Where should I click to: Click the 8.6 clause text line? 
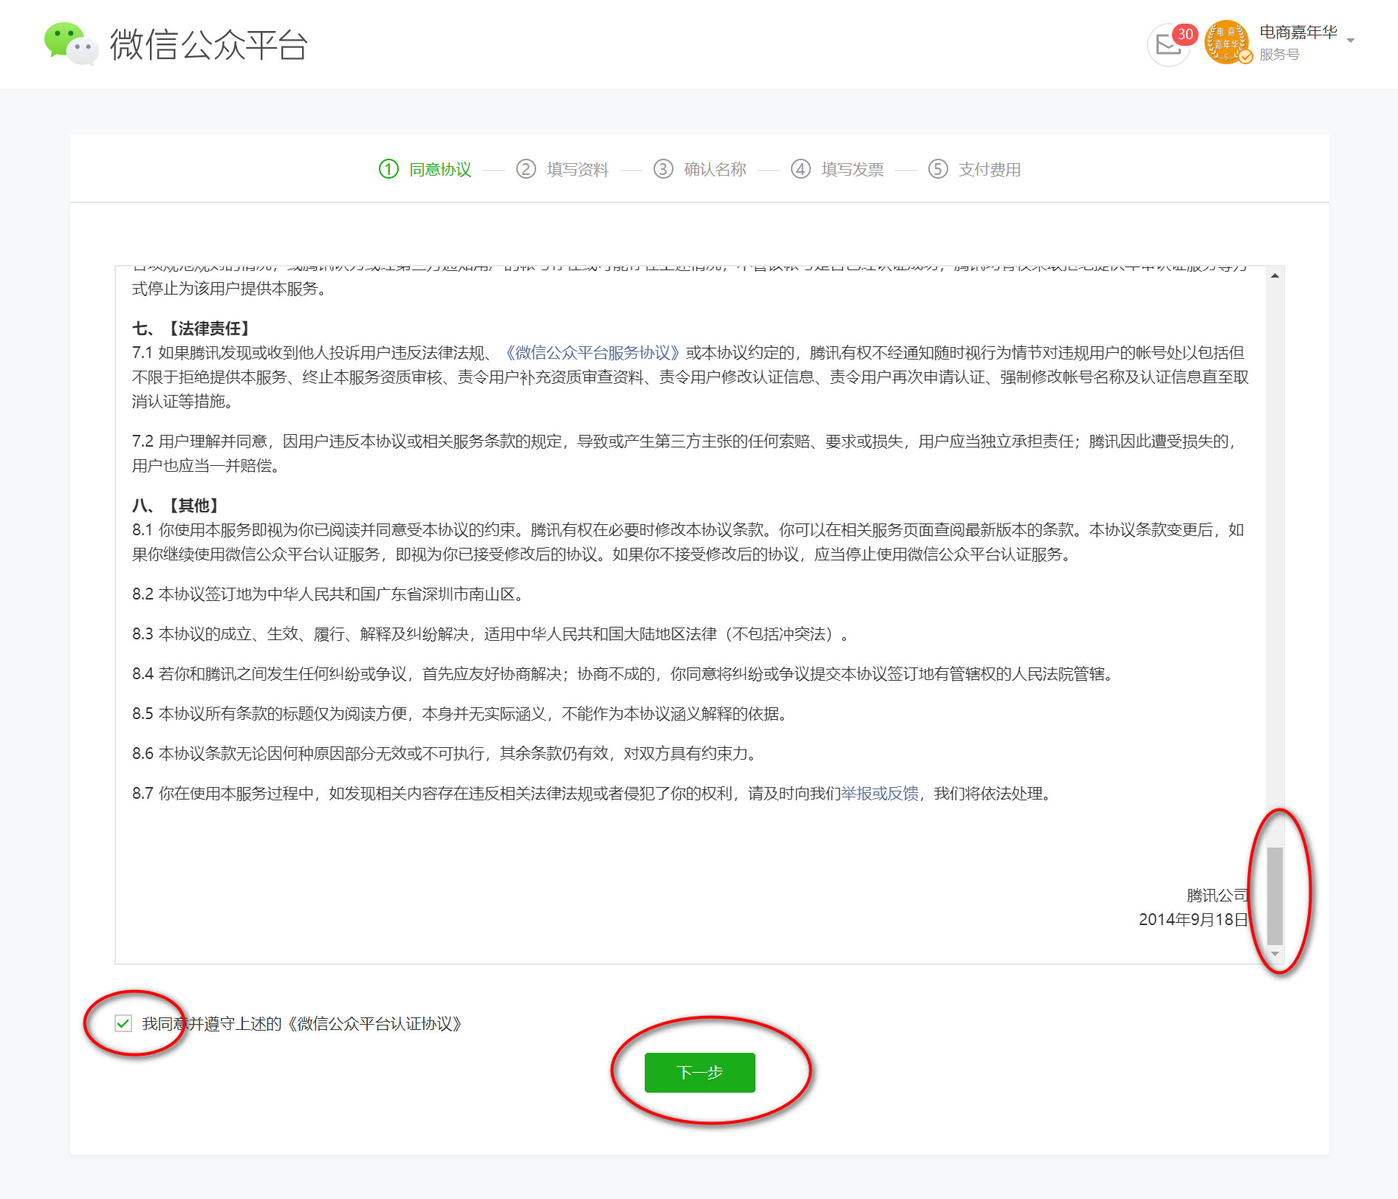tap(447, 754)
